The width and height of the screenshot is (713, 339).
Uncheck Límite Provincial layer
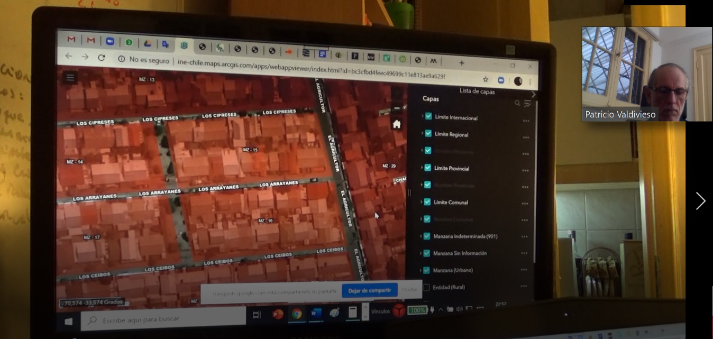pyautogui.click(x=428, y=167)
